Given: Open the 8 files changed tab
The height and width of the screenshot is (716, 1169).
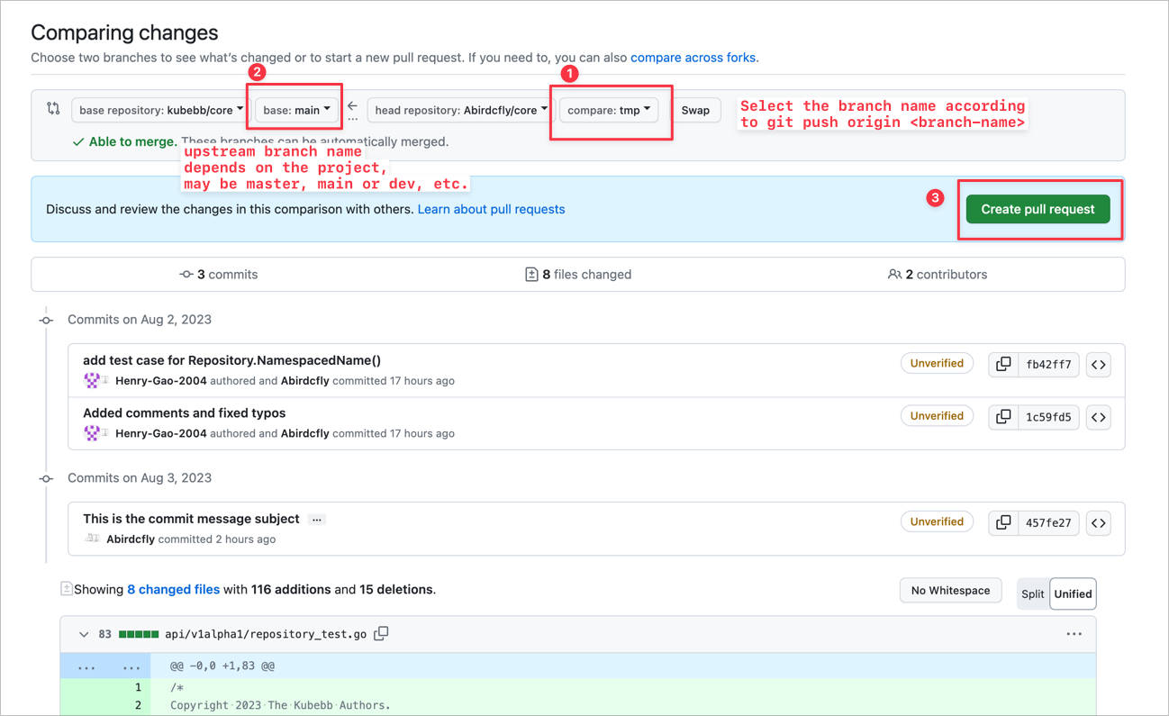Looking at the screenshot, I should [x=577, y=275].
